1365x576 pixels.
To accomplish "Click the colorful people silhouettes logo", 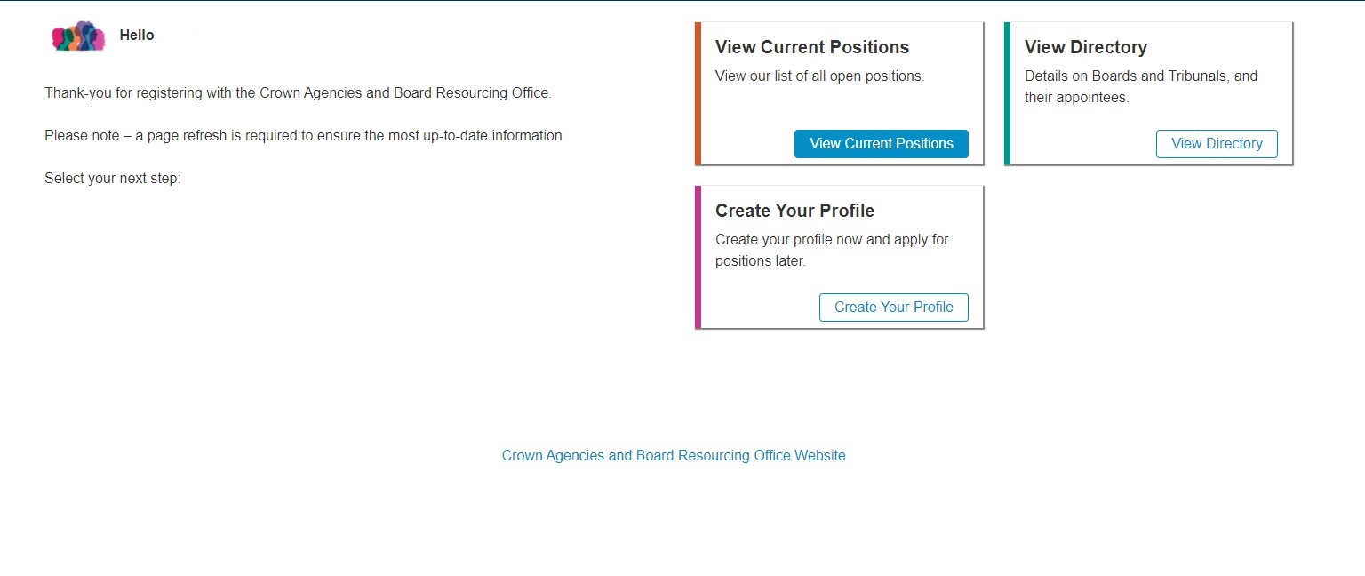I will [x=78, y=36].
